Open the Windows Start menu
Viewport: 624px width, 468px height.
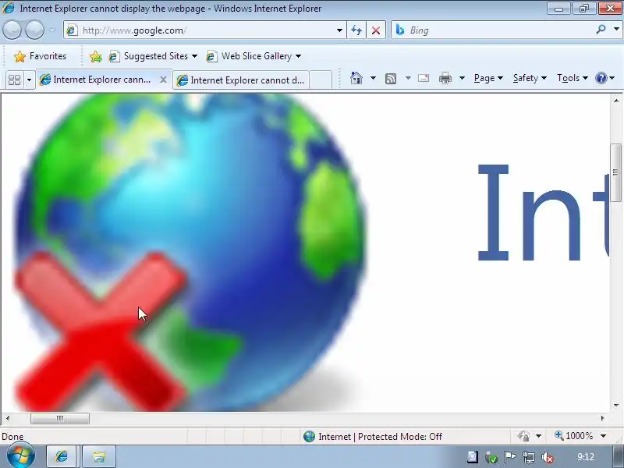[x=21, y=456]
